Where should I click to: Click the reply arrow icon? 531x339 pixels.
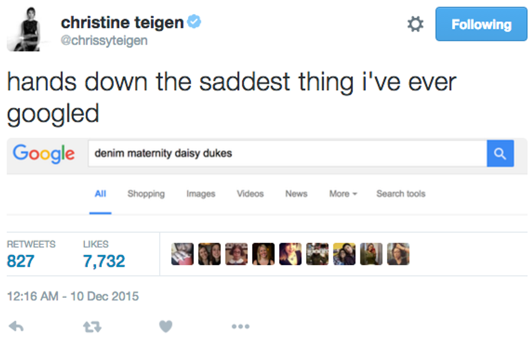tap(17, 327)
